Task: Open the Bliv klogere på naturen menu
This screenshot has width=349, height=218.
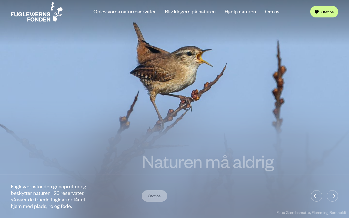Action: coord(190,12)
